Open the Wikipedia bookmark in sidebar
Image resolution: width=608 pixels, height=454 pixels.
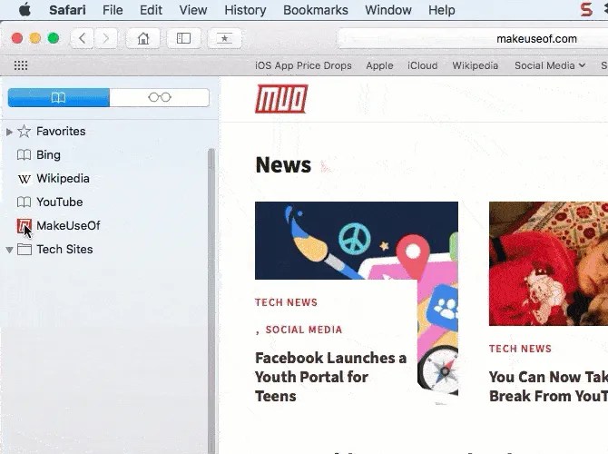point(63,179)
